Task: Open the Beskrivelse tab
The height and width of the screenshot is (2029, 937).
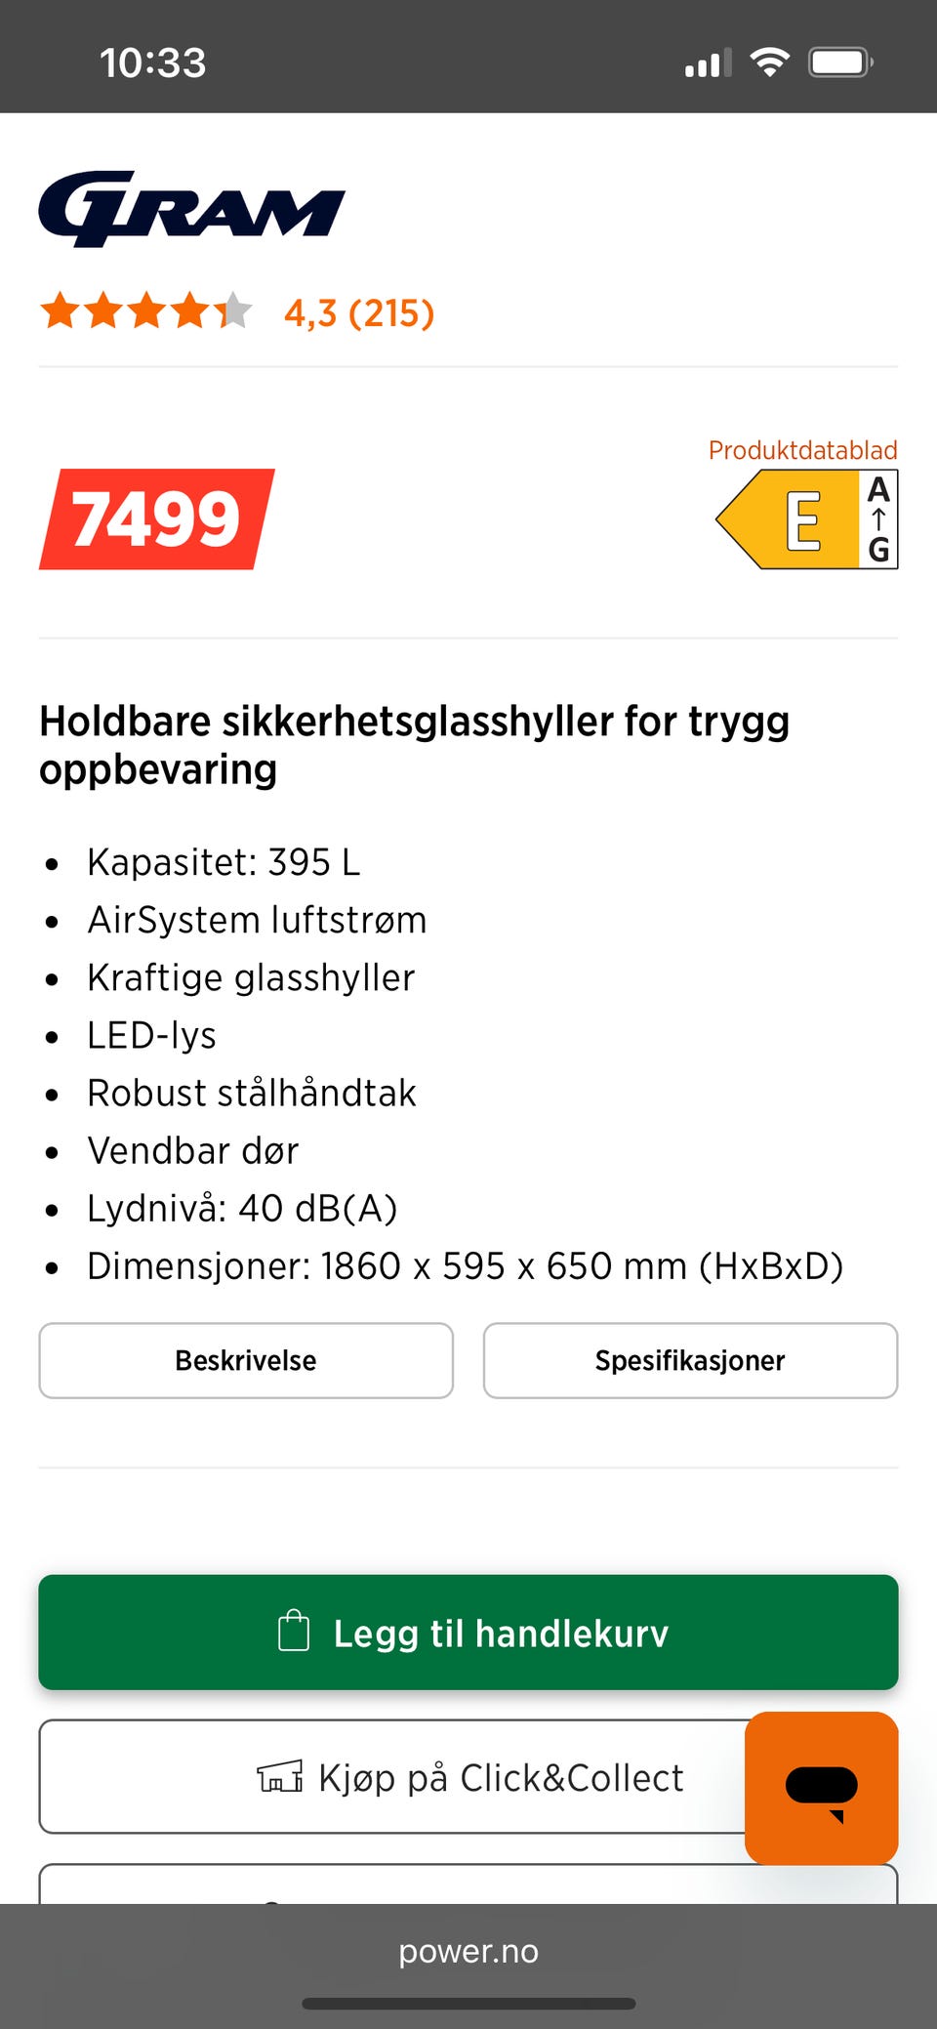Action: pos(245,1360)
